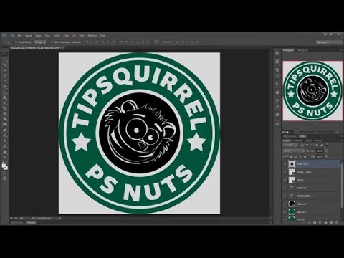Open the Auto-Select Group dropdown

pyautogui.click(x=40, y=42)
